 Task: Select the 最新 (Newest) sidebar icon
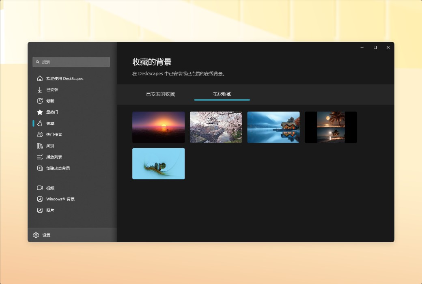click(50, 101)
